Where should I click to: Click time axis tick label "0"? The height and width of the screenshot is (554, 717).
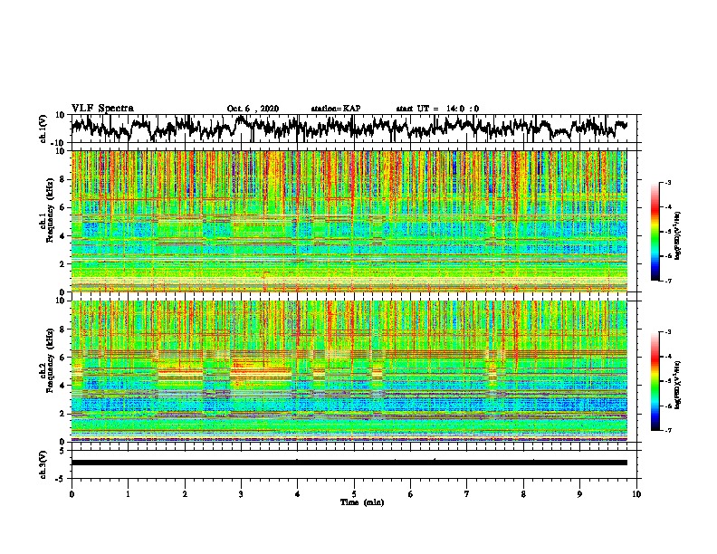72,494
